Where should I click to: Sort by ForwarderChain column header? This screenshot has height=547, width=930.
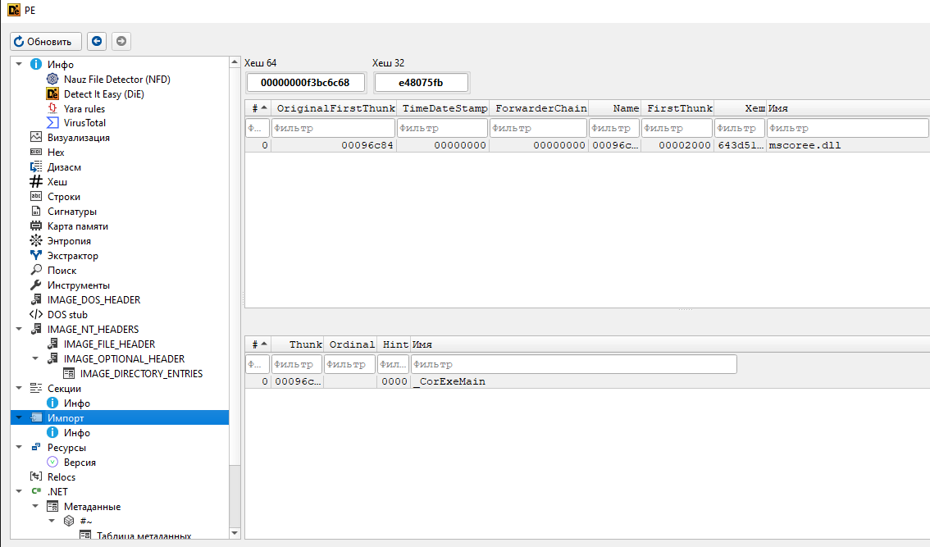[539, 108]
